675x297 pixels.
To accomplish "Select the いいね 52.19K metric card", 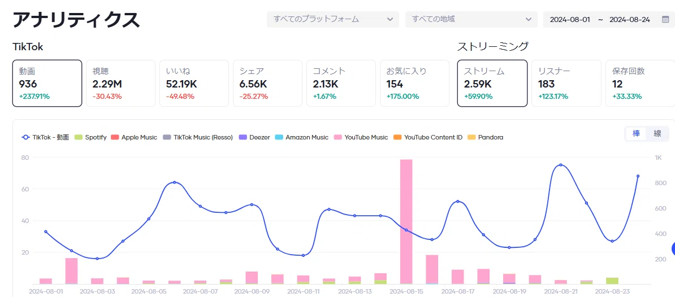I will click(x=194, y=84).
